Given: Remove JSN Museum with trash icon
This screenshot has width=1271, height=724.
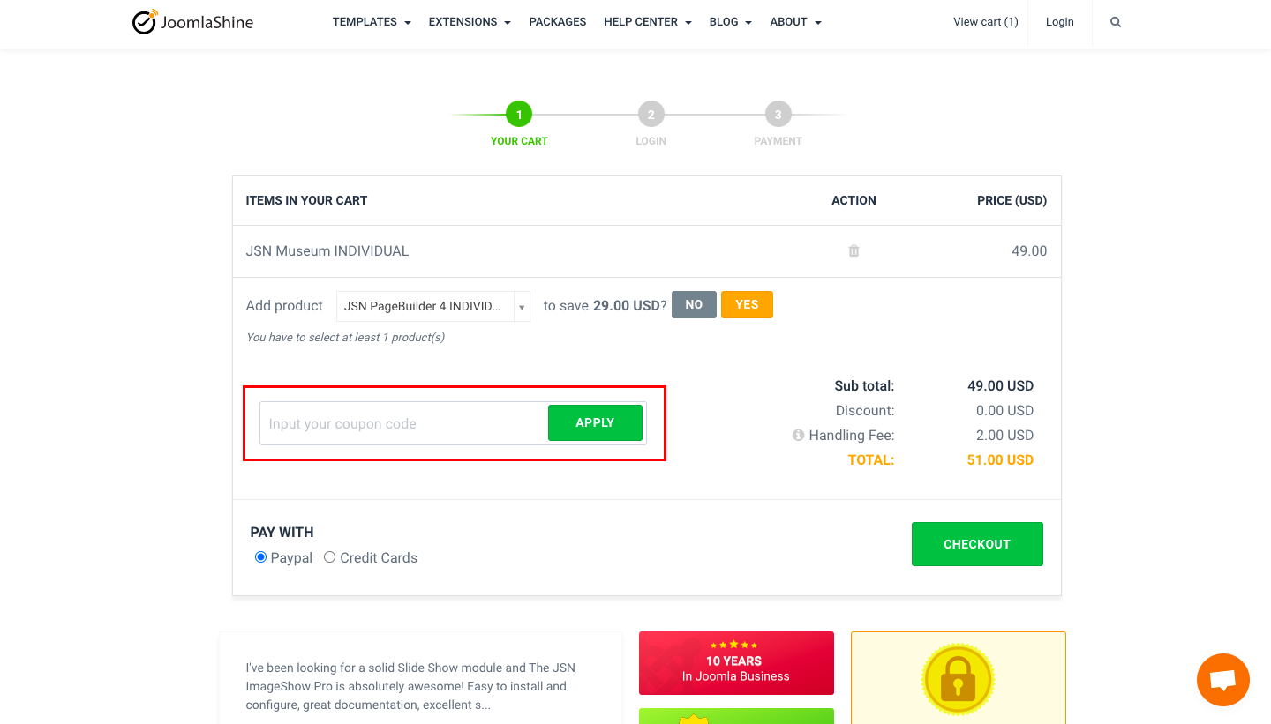Looking at the screenshot, I should [x=854, y=251].
